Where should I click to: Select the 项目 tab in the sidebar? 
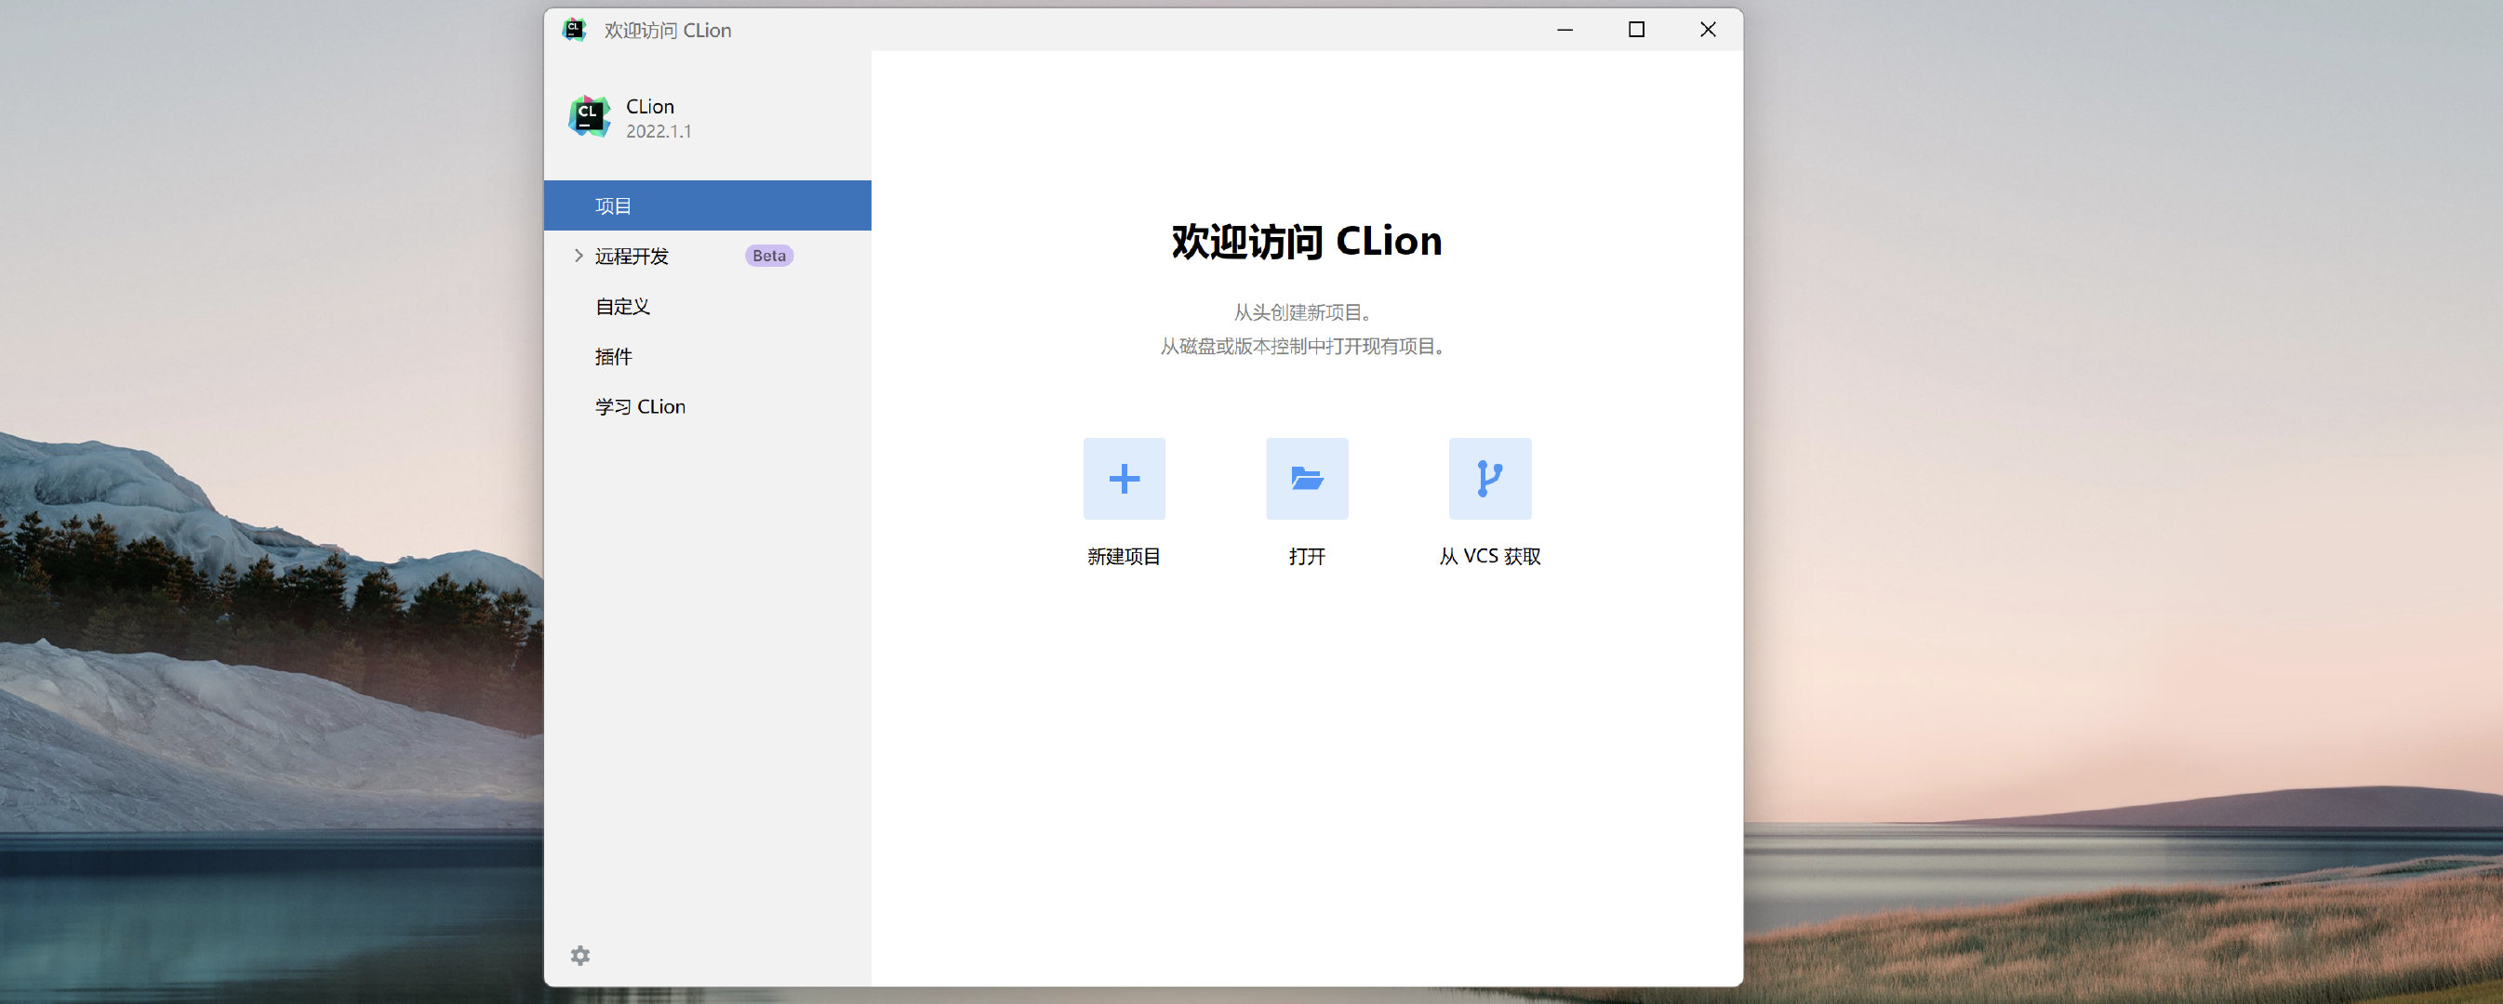pos(613,205)
